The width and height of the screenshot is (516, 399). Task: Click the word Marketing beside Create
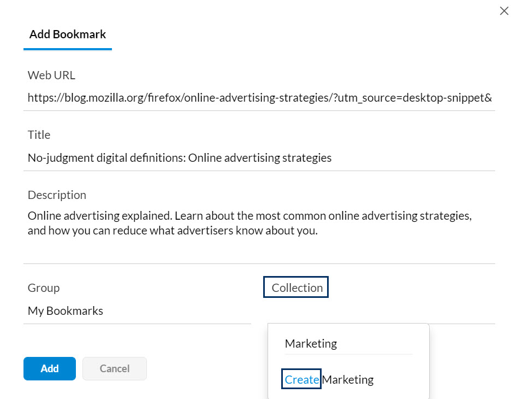point(348,379)
